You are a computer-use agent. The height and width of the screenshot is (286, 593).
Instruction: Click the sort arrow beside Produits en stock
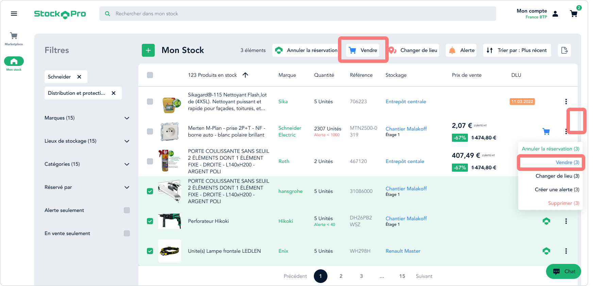click(x=245, y=75)
